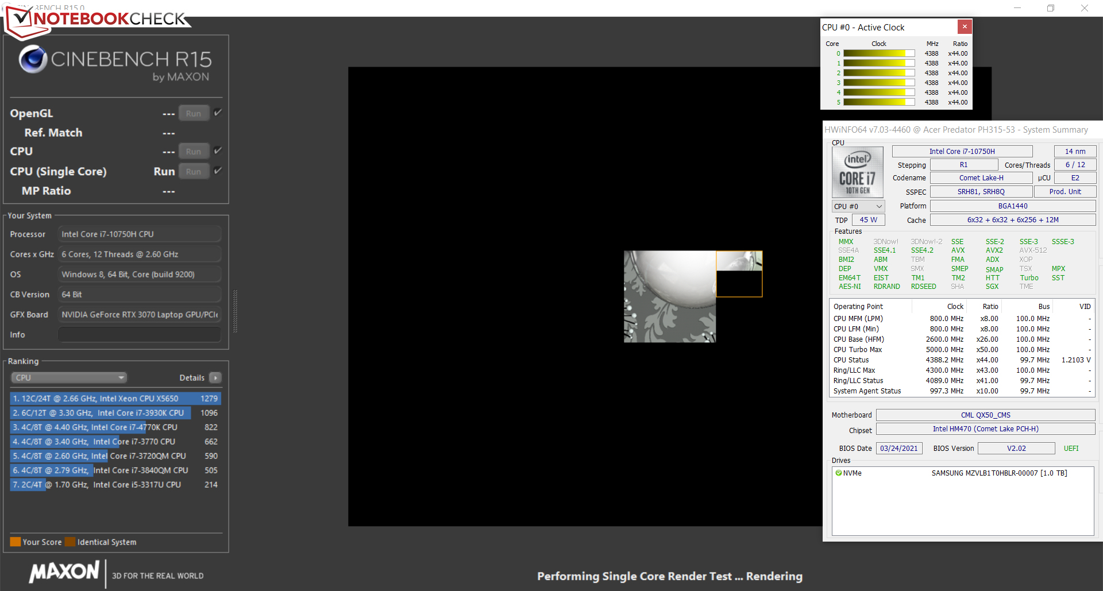
Task: Open the CPU #0 selector dropdown in HWiNFO
Action: (858, 206)
